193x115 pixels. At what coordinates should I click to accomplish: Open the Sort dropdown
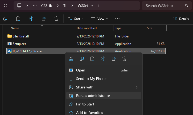click(76, 19)
